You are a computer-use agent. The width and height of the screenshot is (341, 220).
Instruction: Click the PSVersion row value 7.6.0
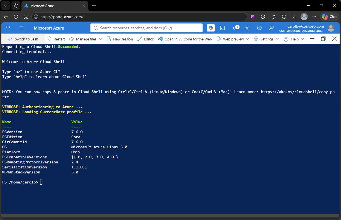pos(77,132)
